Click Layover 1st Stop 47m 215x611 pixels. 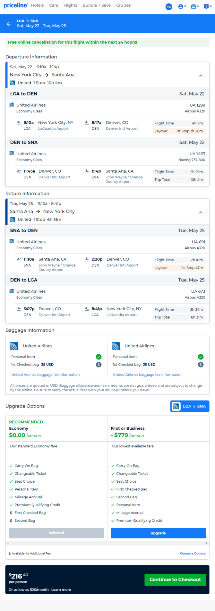coord(179,268)
